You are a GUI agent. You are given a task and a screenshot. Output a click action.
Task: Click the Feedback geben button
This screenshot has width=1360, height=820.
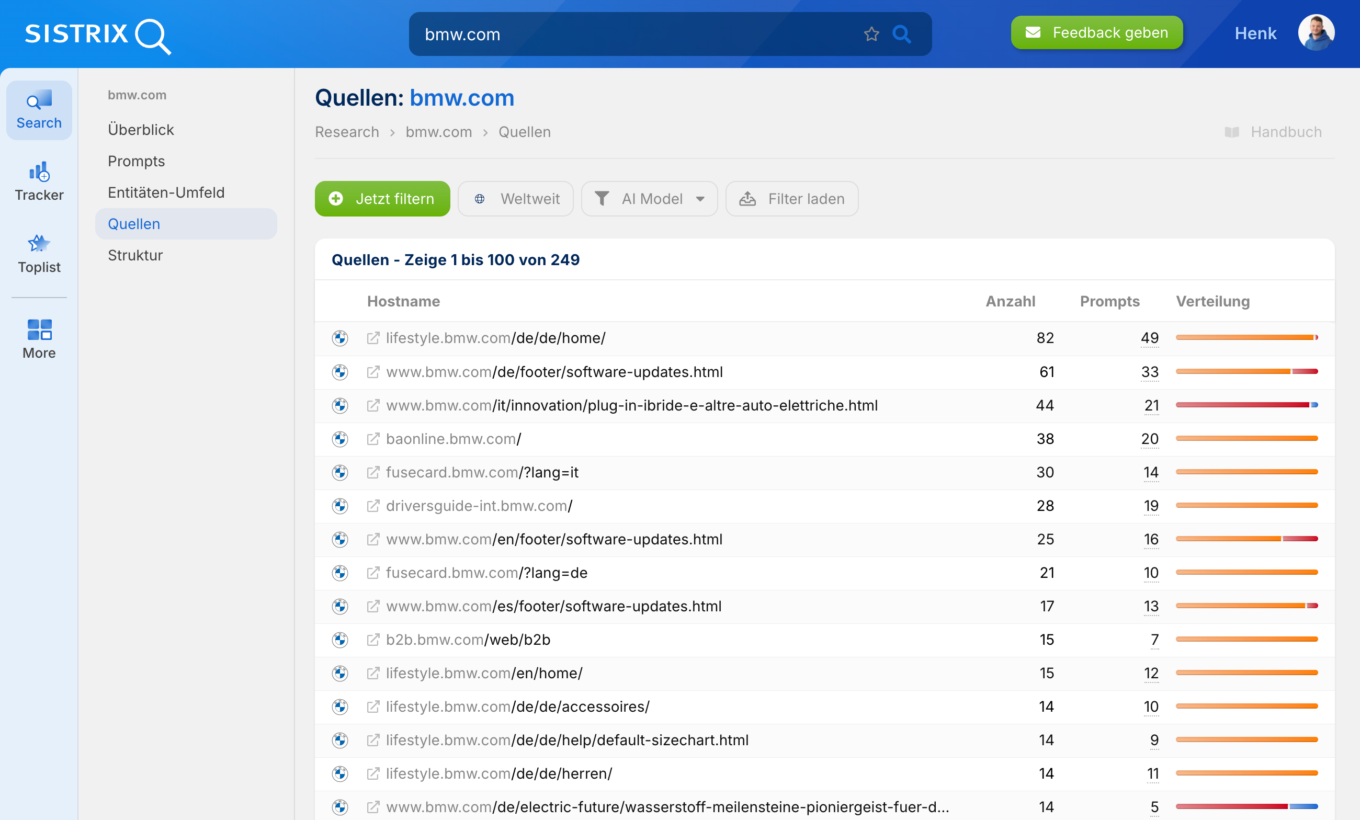point(1096,32)
